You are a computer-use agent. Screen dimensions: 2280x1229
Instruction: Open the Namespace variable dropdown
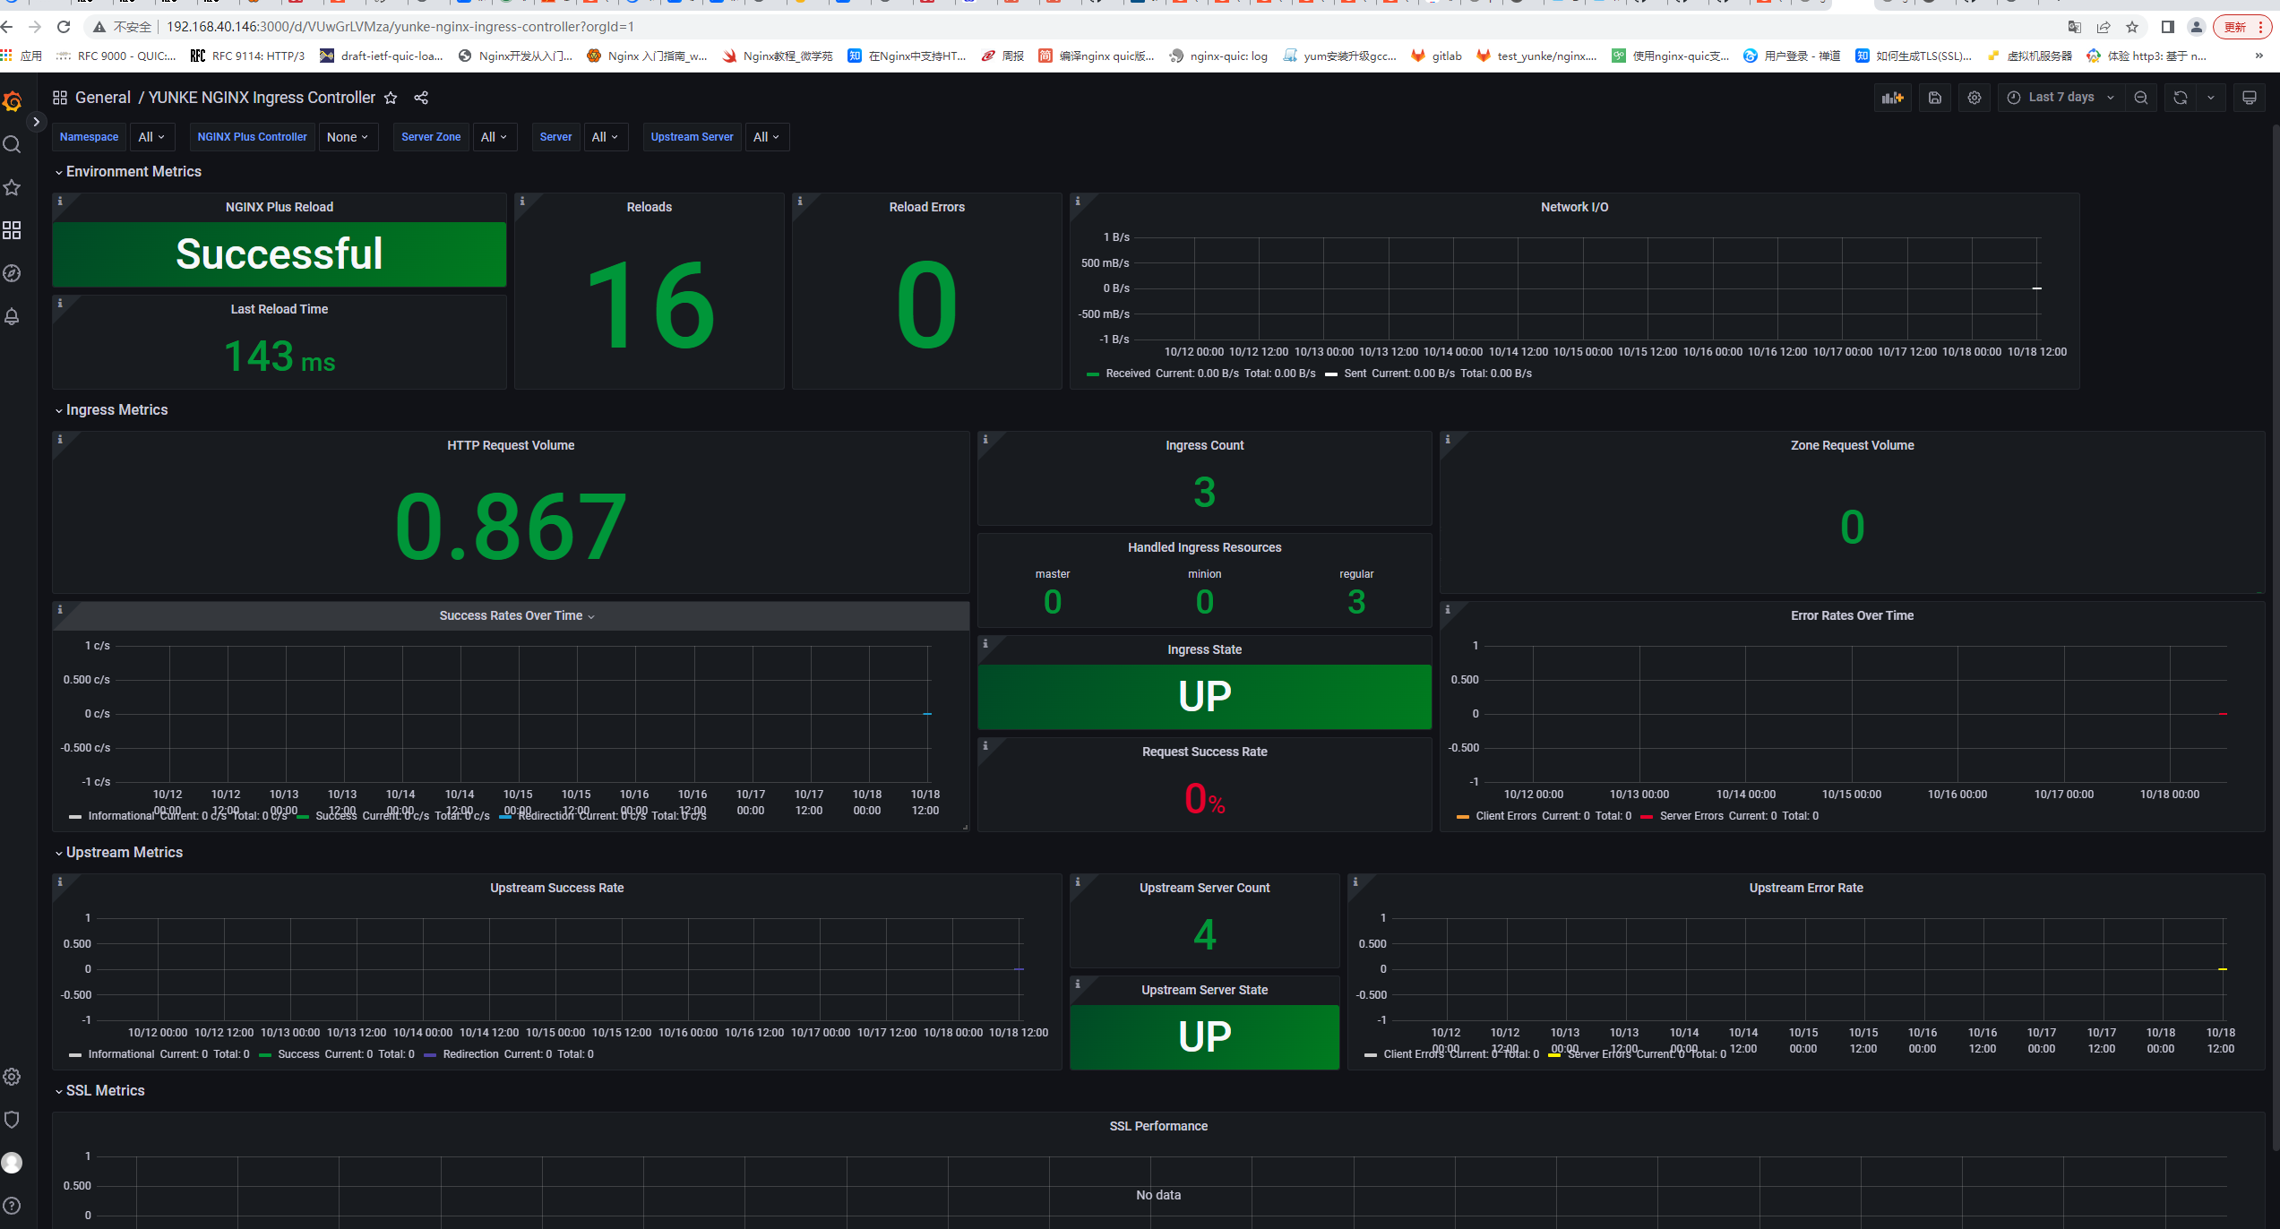[151, 137]
